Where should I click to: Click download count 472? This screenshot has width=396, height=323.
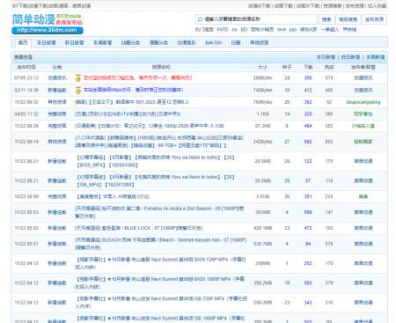click(308, 228)
